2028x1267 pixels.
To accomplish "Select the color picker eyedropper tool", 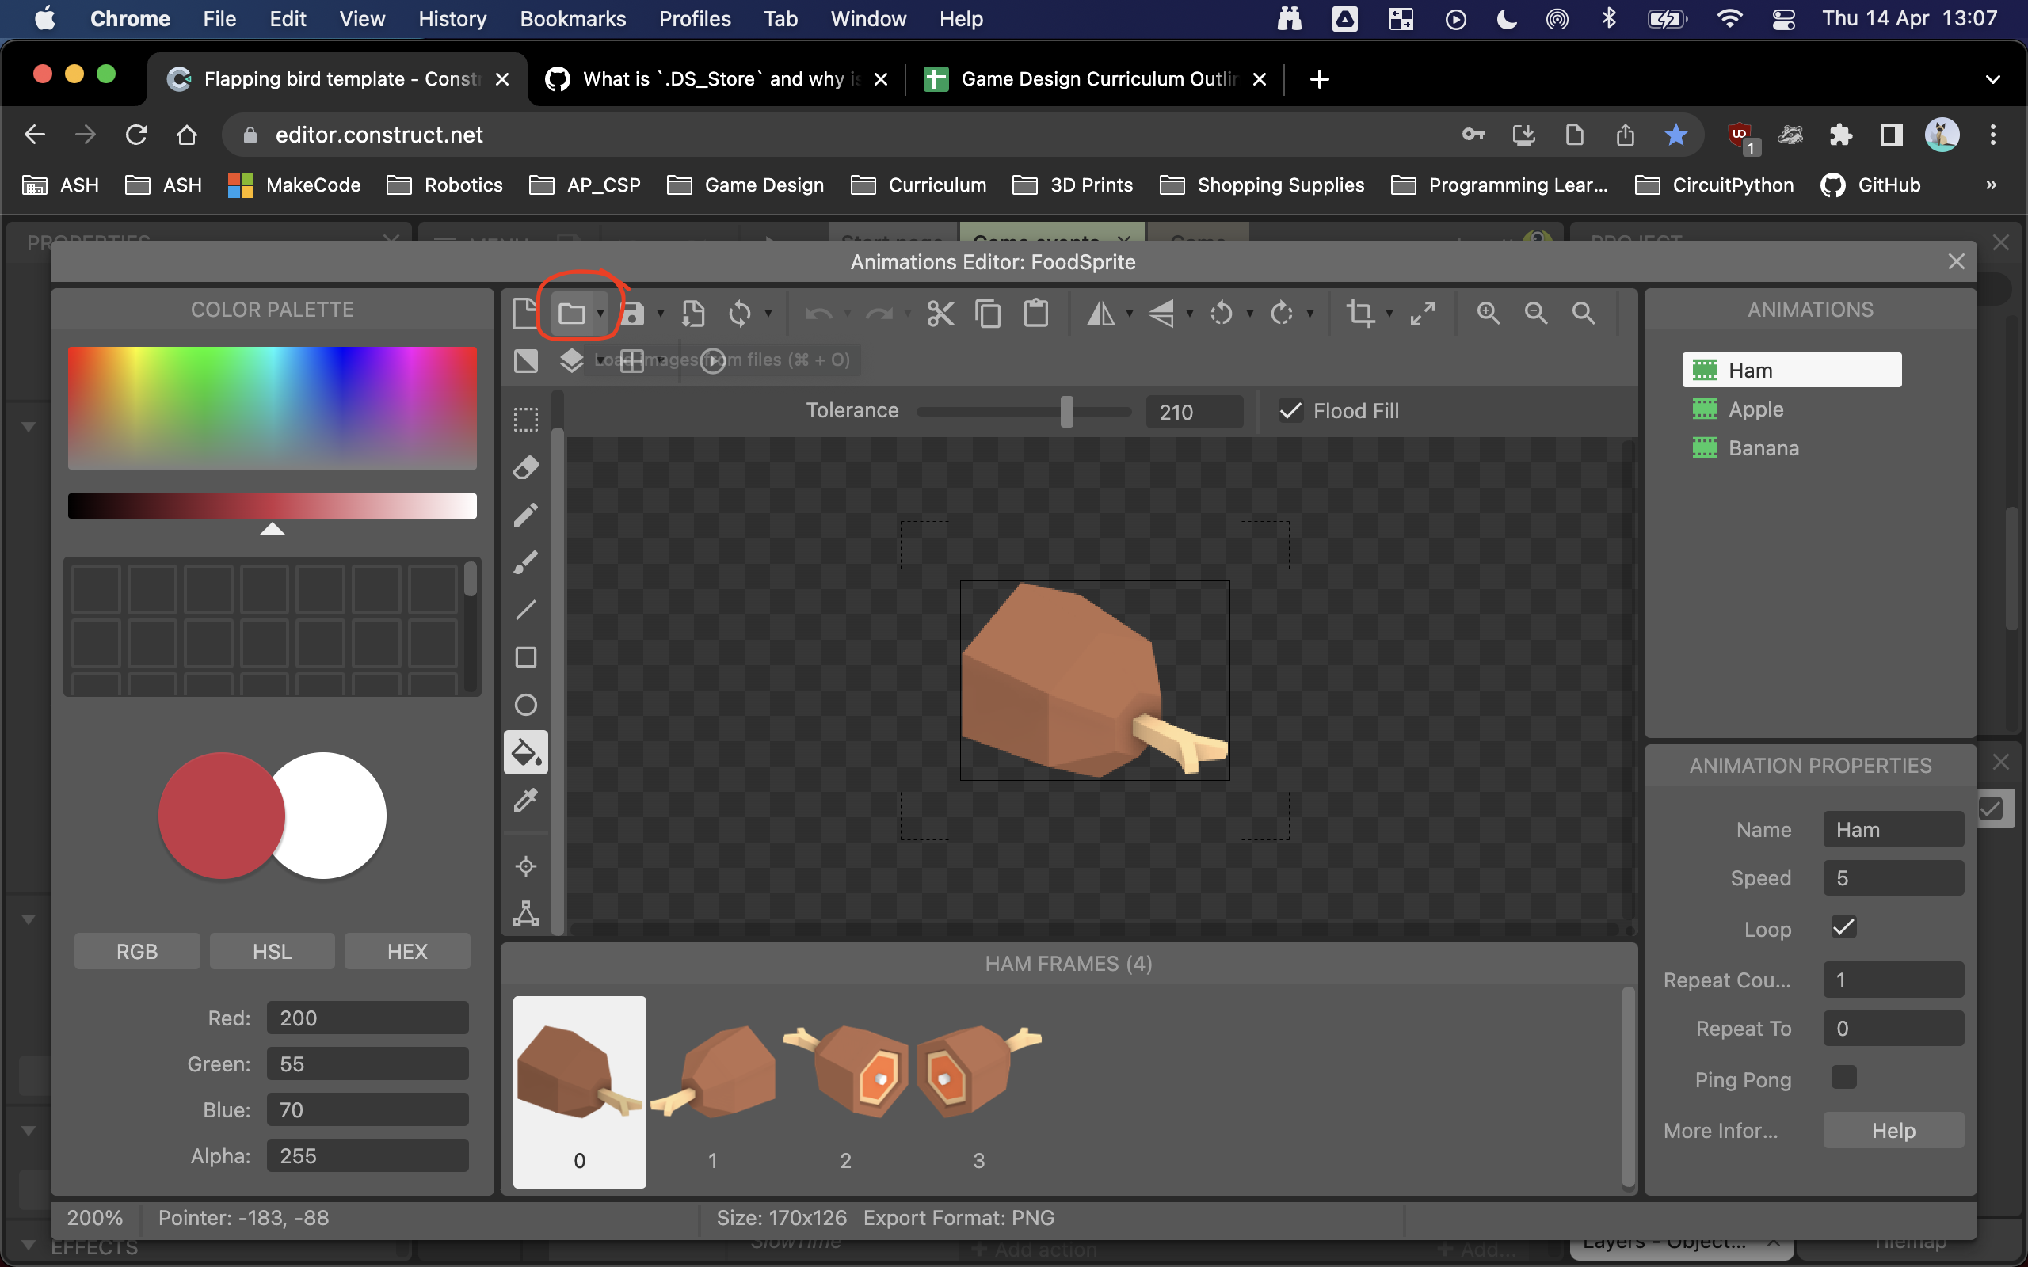I will pos(525,801).
